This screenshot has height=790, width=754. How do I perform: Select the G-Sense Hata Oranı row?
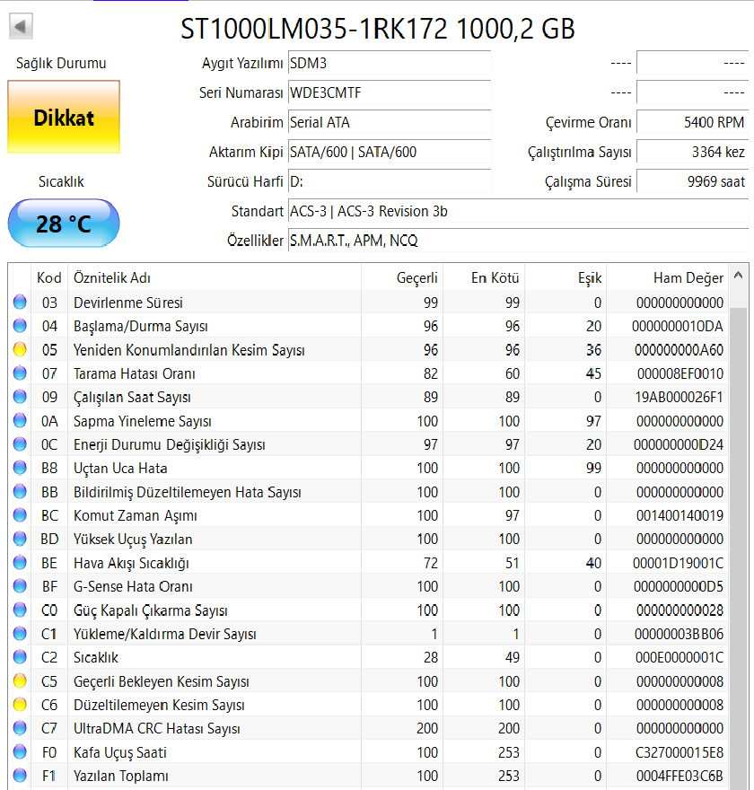(369, 586)
